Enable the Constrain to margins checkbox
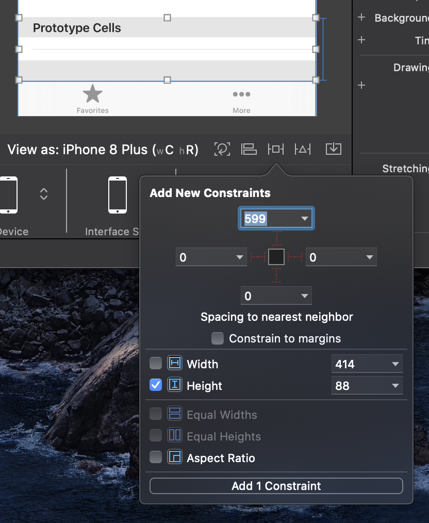Screen dimensions: 429x523 (218, 339)
